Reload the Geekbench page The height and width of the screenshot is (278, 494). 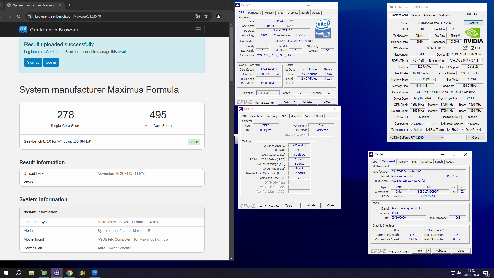pos(19,16)
